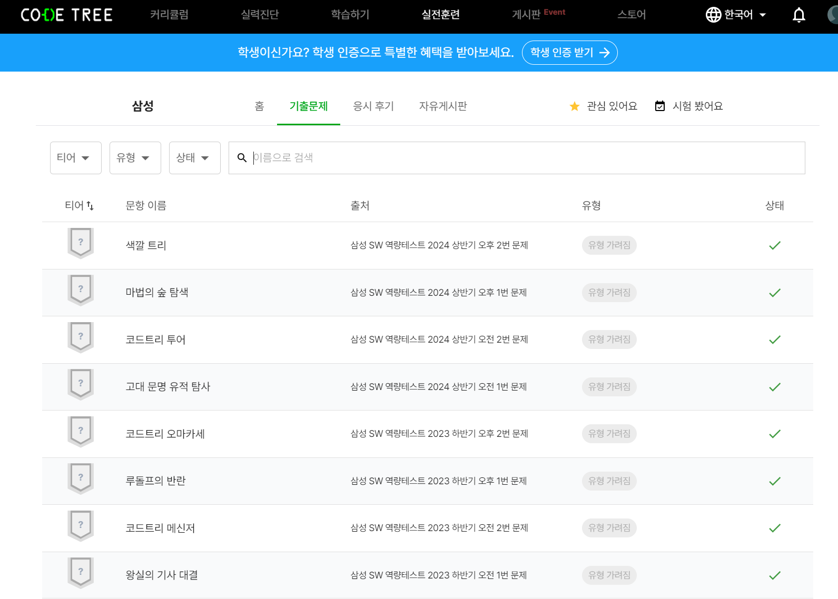Image resolution: width=838 pixels, height=599 pixels.
Task: Toggle 관심 있어요 for 삼성
Action: [604, 106]
